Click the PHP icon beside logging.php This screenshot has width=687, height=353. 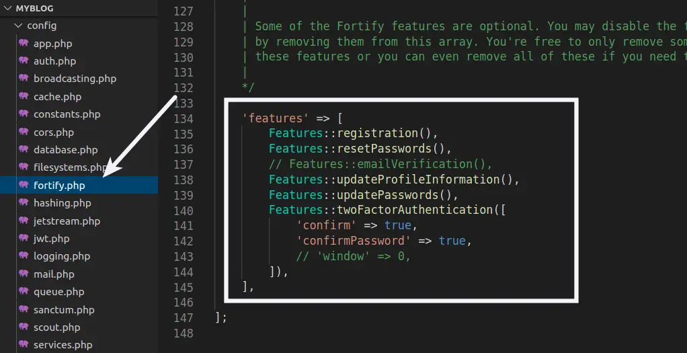tap(24, 256)
